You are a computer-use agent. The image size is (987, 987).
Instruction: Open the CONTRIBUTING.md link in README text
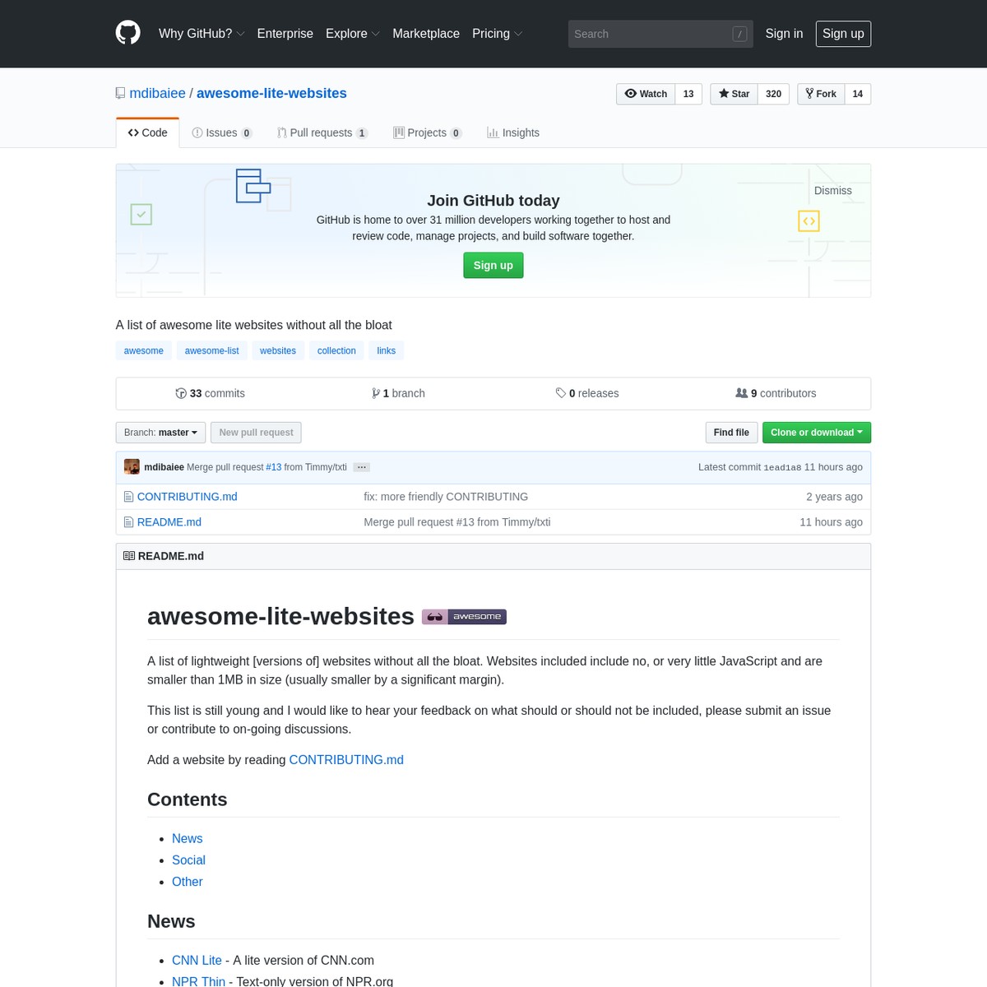346,760
